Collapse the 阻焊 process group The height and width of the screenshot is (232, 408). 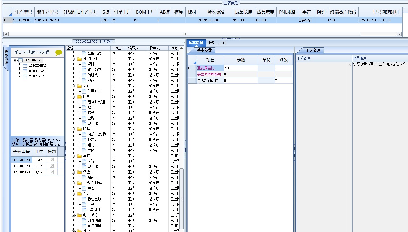tap(74, 96)
